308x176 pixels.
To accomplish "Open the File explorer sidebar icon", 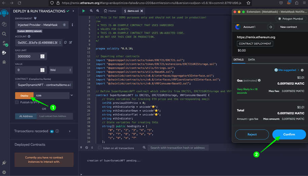I will 4,24.
